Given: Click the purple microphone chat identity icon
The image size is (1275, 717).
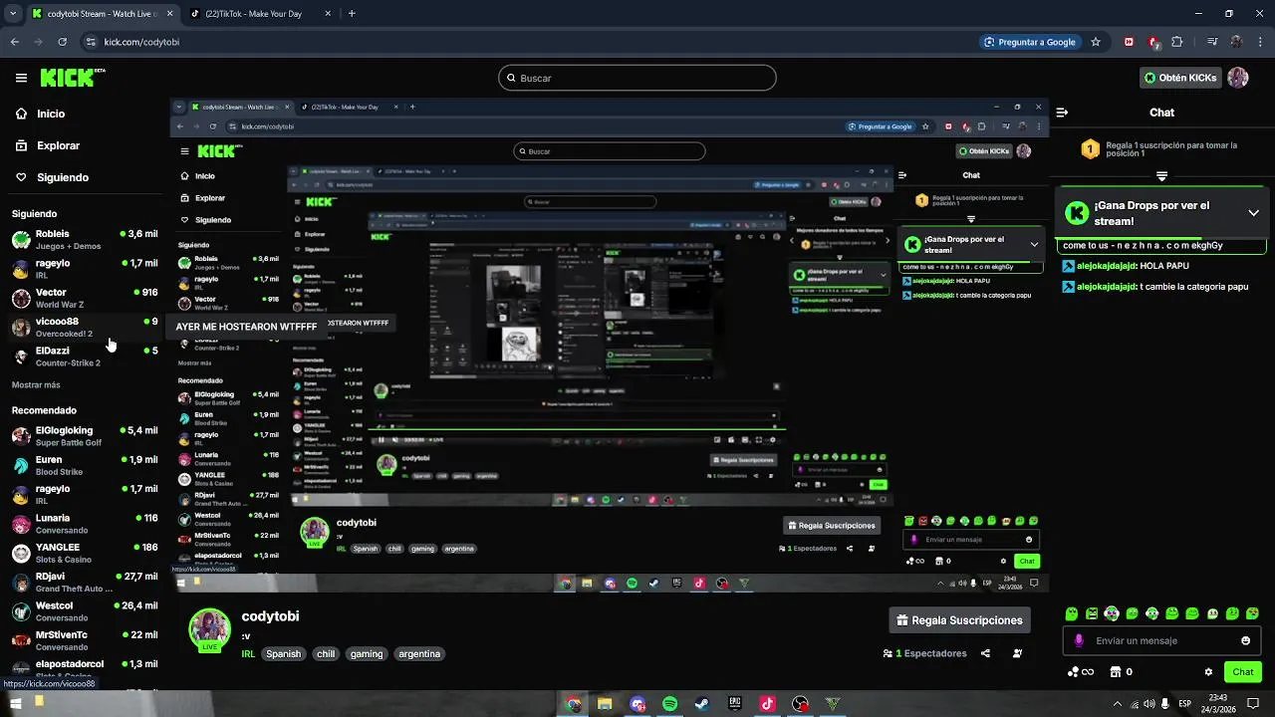Looking at the screenshot, I should [1080, 640].
